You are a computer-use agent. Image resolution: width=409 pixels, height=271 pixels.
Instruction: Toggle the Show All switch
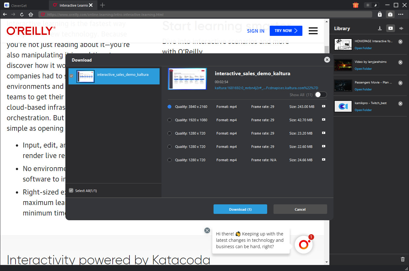[x=320, y=95]
